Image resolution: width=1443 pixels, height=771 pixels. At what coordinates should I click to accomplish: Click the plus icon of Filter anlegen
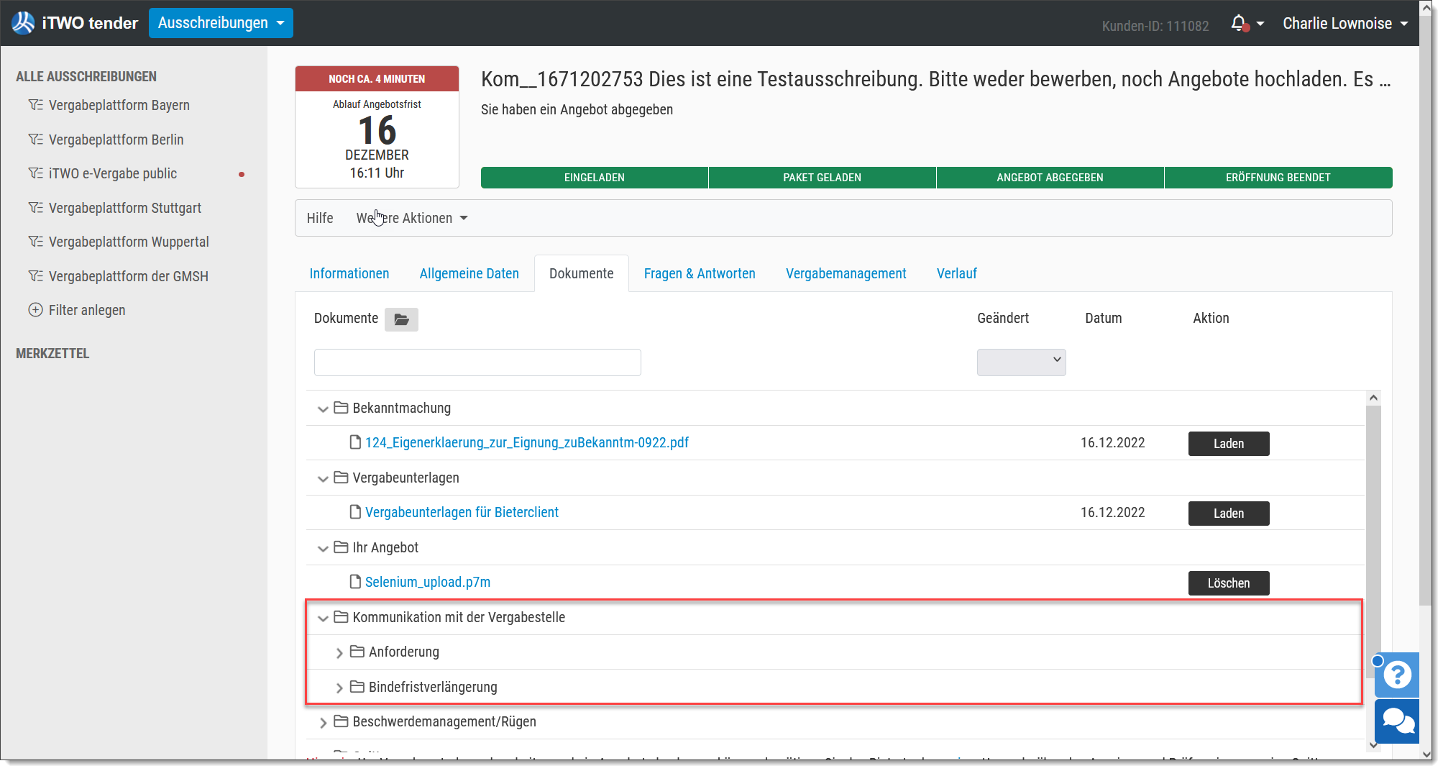pos(35,310)
